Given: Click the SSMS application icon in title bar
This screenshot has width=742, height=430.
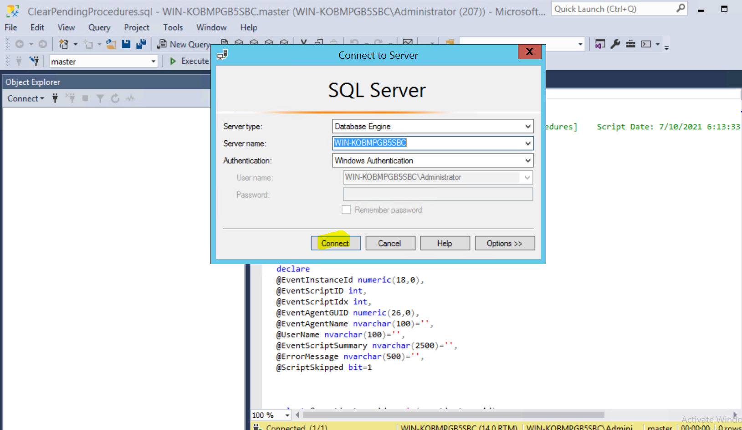Looking at the screenshot, I should [13, 11].
